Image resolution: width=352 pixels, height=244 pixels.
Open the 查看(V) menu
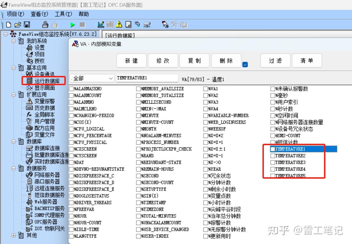coord(39,14)
